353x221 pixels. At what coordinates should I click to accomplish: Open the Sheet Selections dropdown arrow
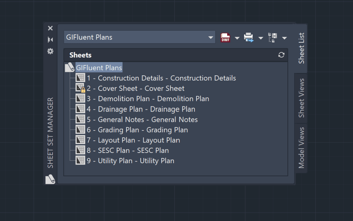pos(285,38)
